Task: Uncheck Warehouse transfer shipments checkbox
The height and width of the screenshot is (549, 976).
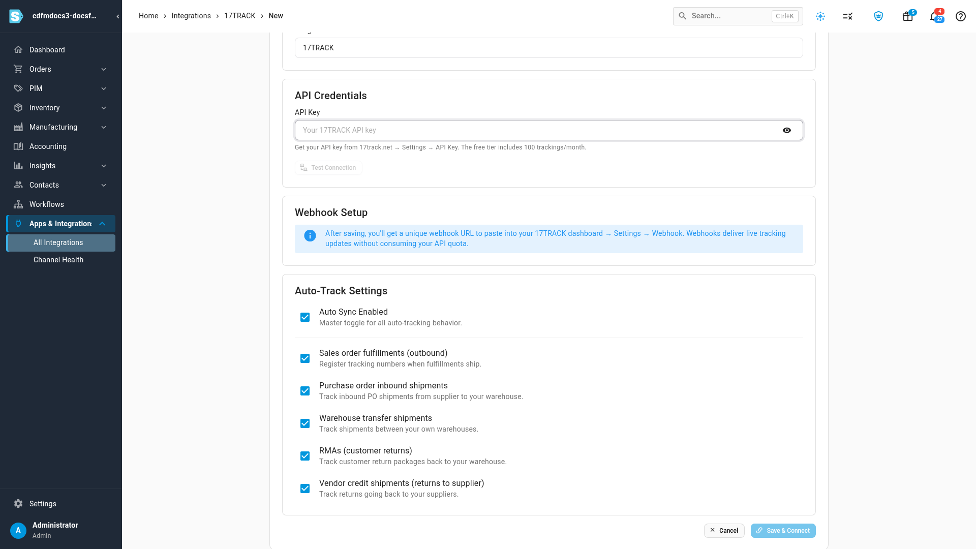Action: click(305, 423)
